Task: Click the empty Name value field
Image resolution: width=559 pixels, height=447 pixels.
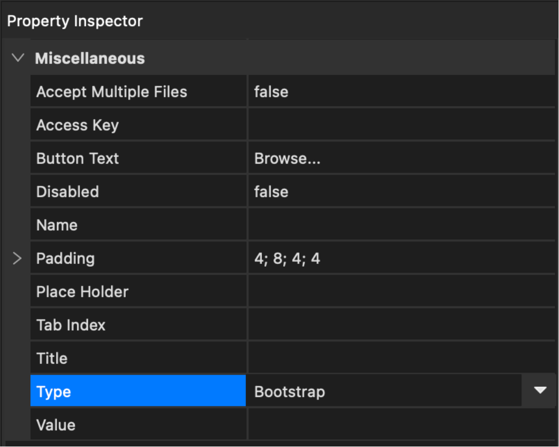Action: pos(401,225)
